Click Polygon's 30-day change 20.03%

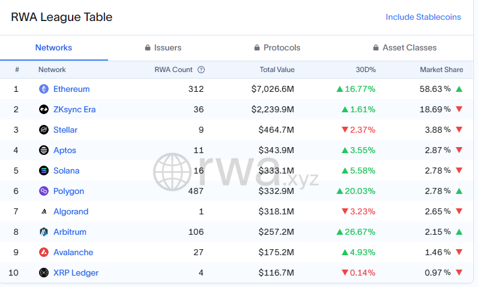pos(355,191)
